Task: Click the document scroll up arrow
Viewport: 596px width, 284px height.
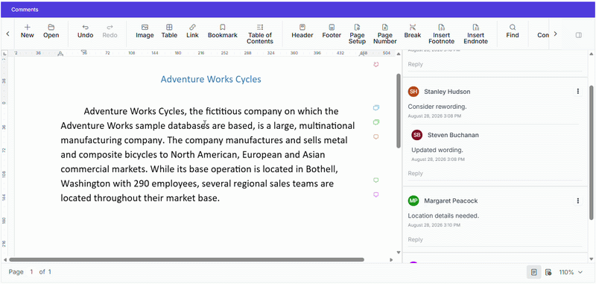Action: point(399,53)
